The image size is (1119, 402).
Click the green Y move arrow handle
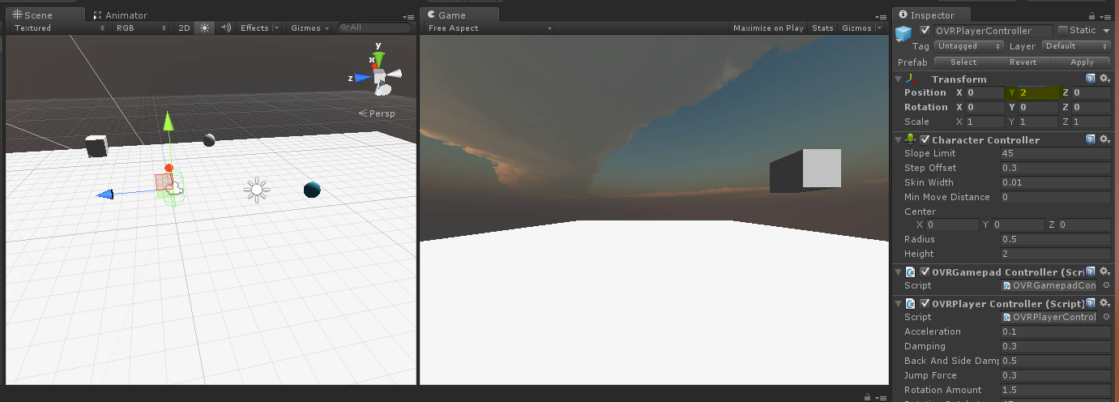[x=169, y=121]
